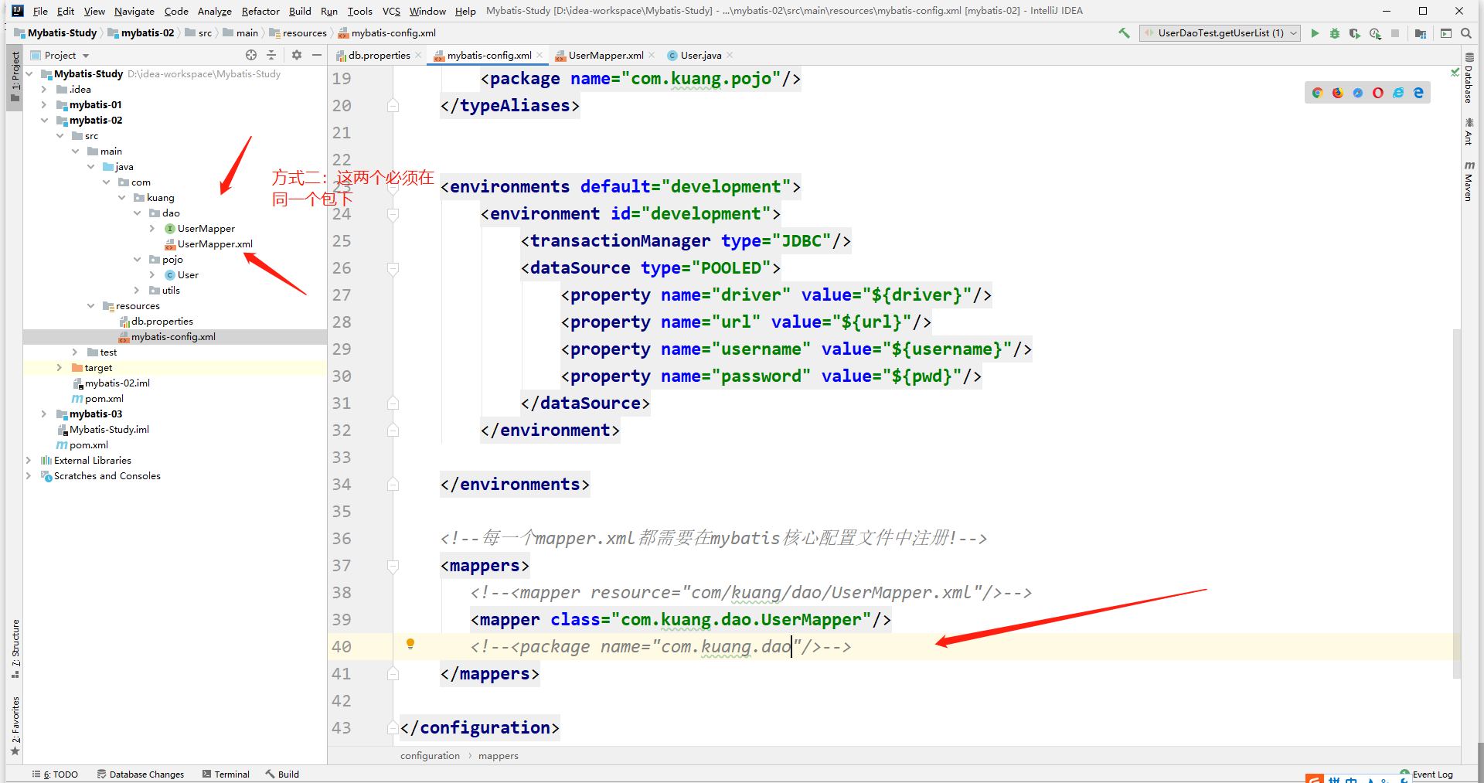Select Scratches and Consoles node

pyautogui.click(x=107, y=476)
